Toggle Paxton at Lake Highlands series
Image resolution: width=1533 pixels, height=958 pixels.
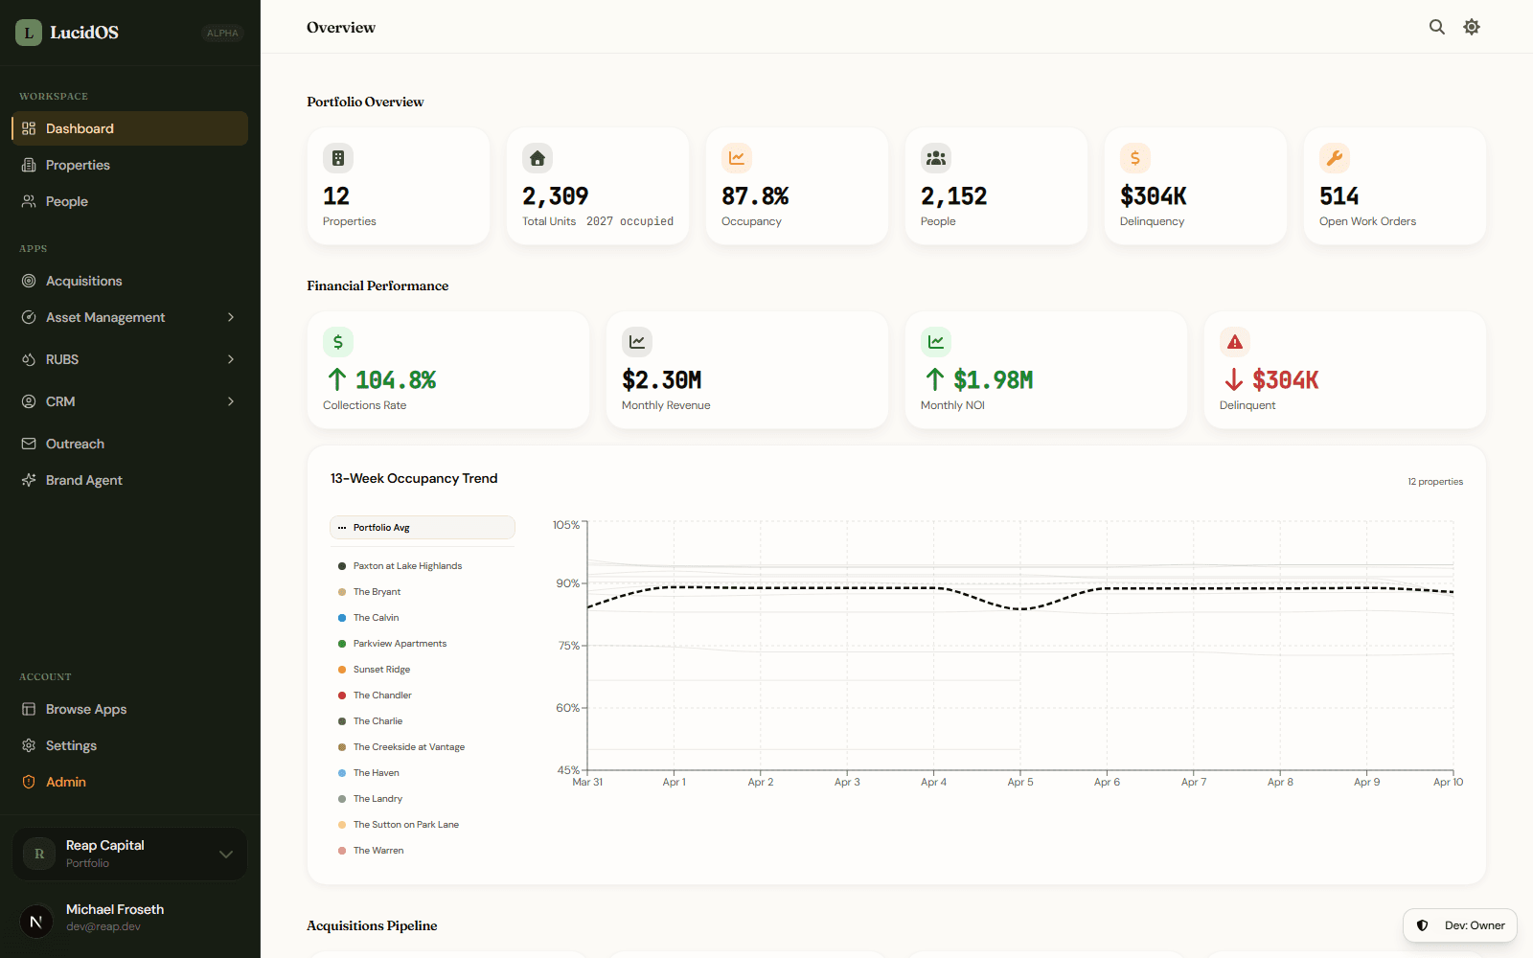point(423,566)
